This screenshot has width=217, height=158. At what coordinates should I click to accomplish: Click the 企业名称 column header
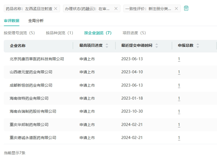18,46
